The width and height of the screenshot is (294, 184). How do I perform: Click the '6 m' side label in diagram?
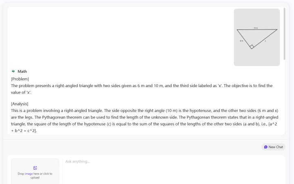pyautogui.click(x=241, y=41)
